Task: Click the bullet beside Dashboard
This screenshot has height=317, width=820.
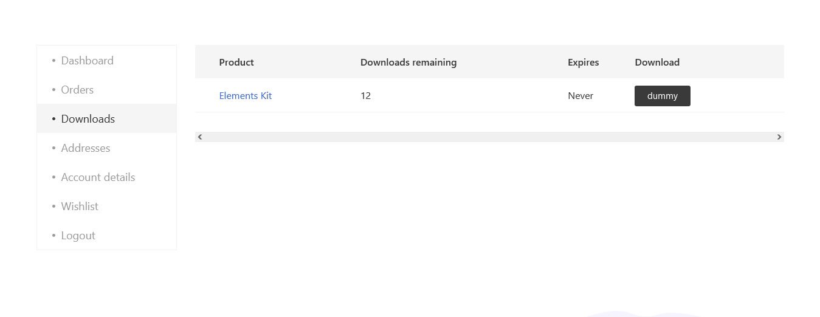Action: 53,61
